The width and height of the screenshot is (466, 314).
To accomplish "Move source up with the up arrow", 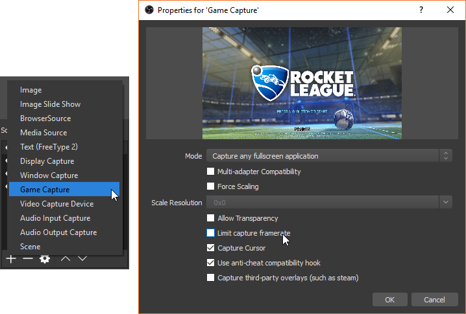I will click(66, 259).
